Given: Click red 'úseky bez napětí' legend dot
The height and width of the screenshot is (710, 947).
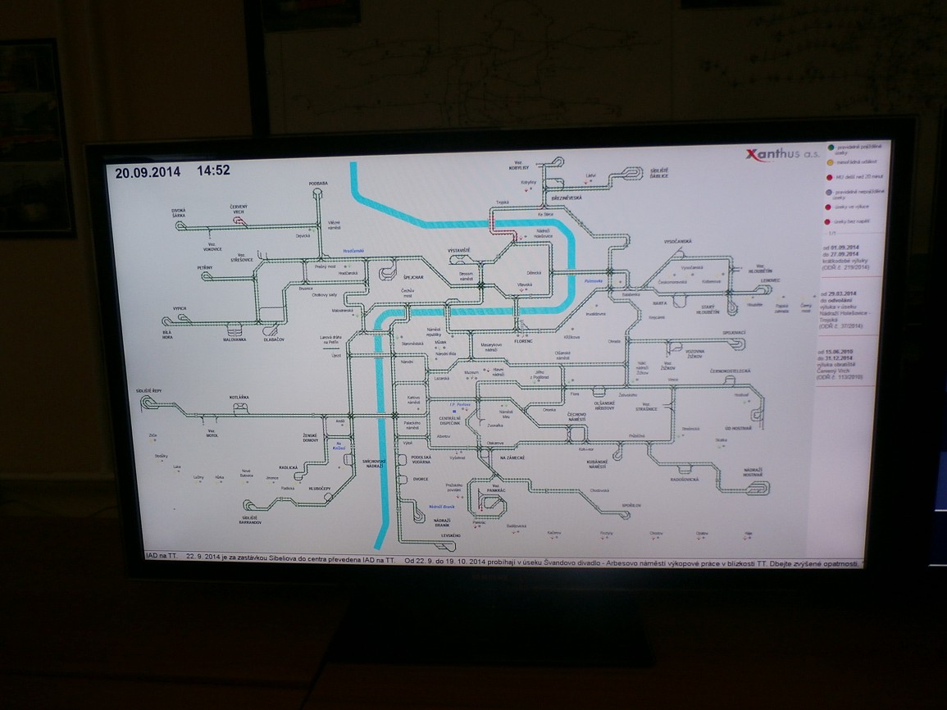Looking at the screenshot, I should (x=827, y=221).
